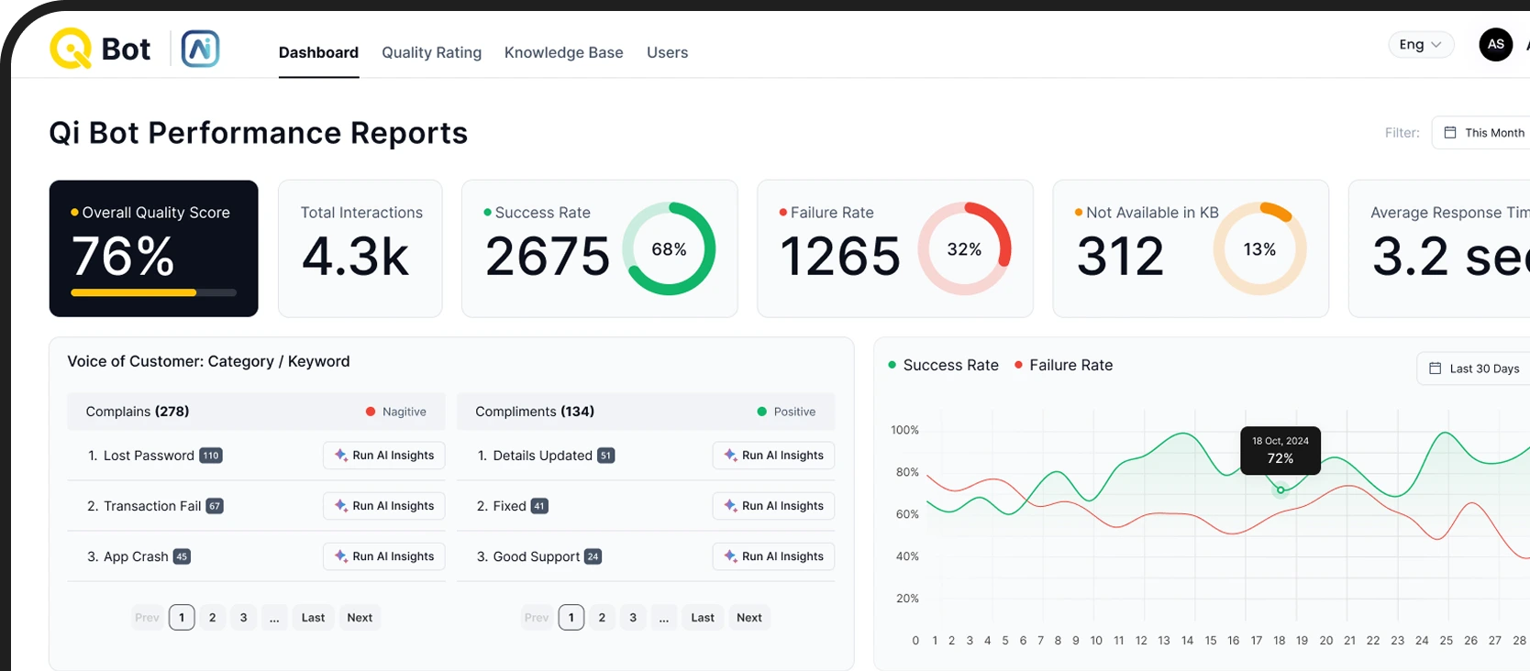Click the calendar icon in This Month filter
The height and width of the screenshot is (671, 1530).
tap(1450, 133)
